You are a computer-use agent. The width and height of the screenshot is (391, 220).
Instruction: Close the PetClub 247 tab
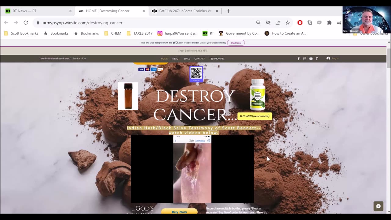[x=217, y=11]
